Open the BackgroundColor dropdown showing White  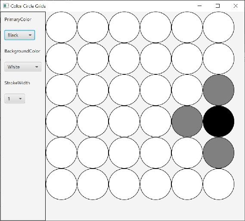[23, 67]
